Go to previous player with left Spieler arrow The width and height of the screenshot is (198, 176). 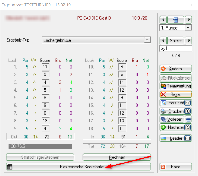coord(163,41)
